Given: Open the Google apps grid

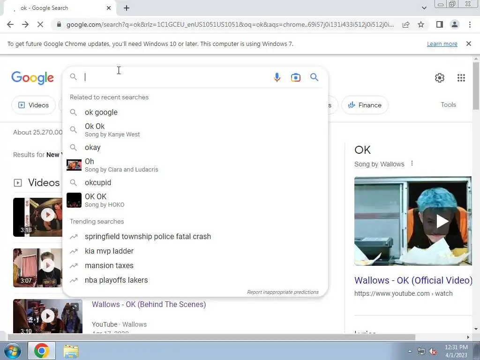Looking at the screenshot, I should point(461,78).
